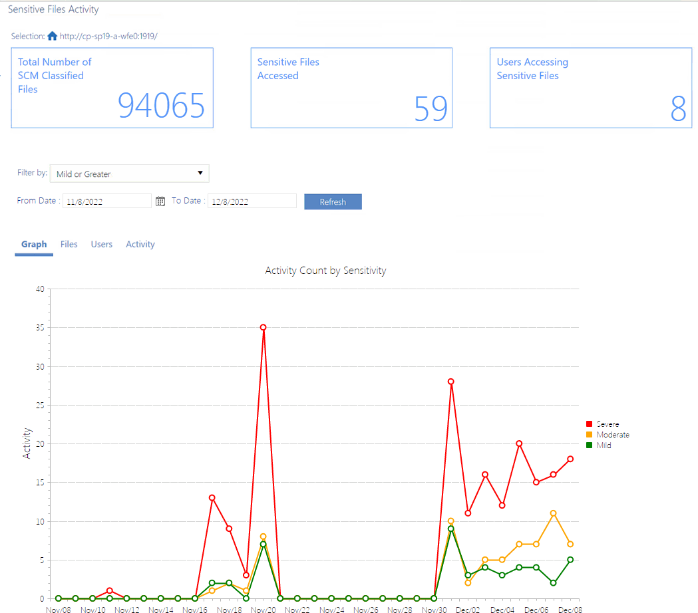Select the Graph tab
This screenshot has height=613, width=698.
34,244
